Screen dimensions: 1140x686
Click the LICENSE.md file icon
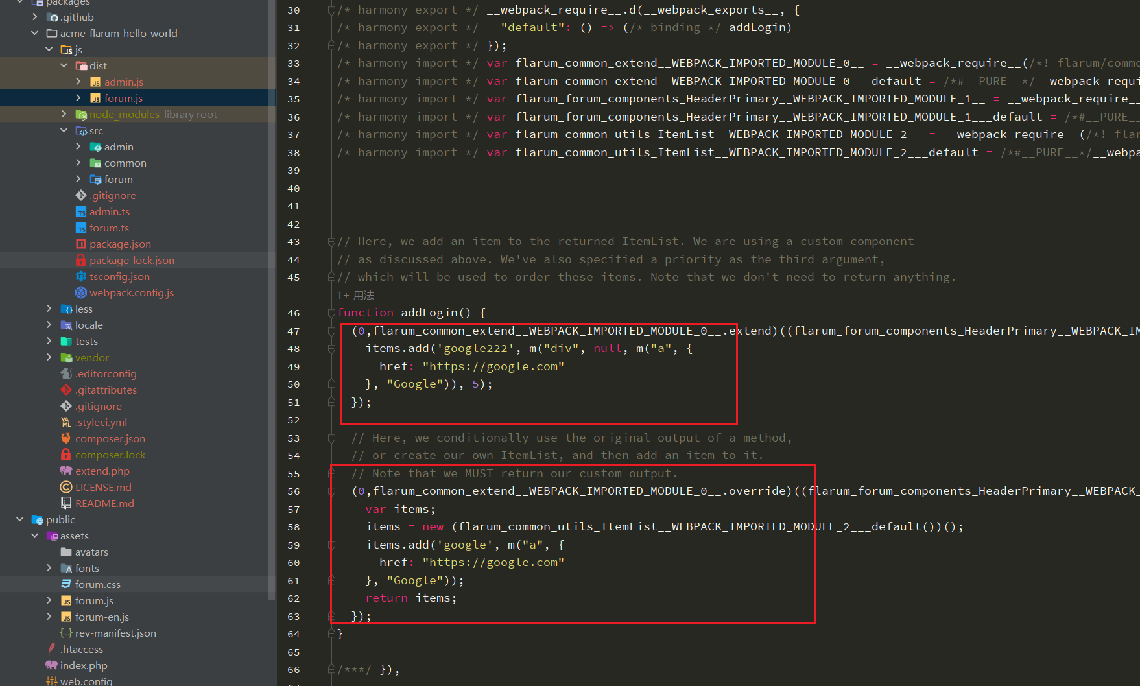[x=66, y=487]
